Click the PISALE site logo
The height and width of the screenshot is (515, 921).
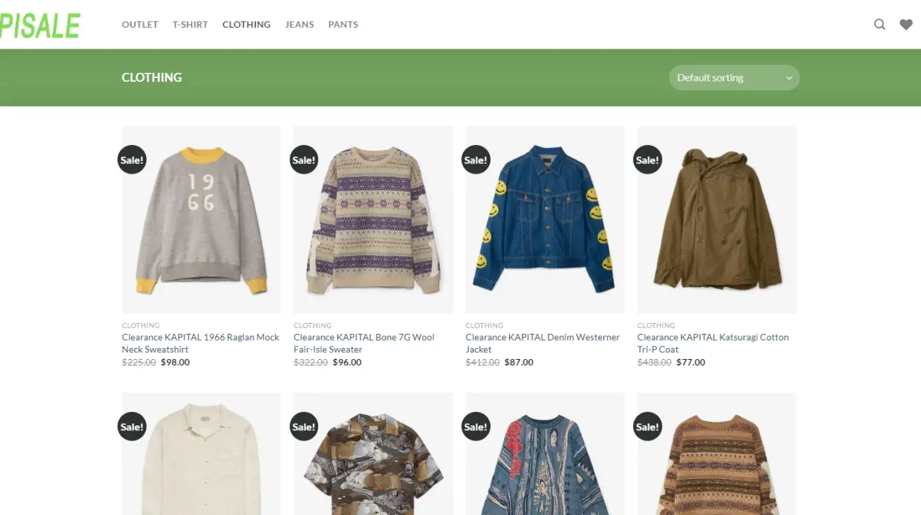[40, 26]
